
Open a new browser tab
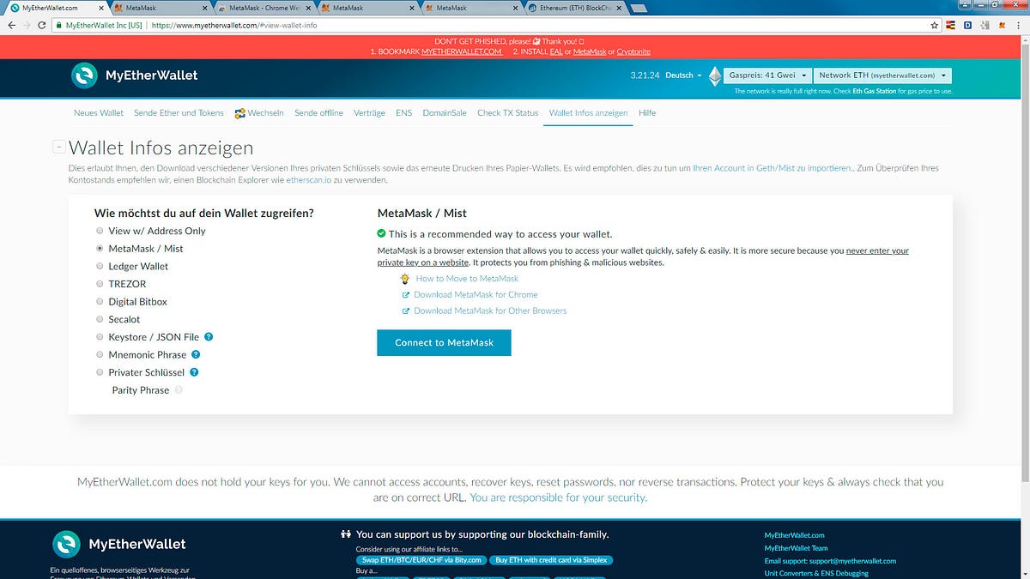(639, 8)
